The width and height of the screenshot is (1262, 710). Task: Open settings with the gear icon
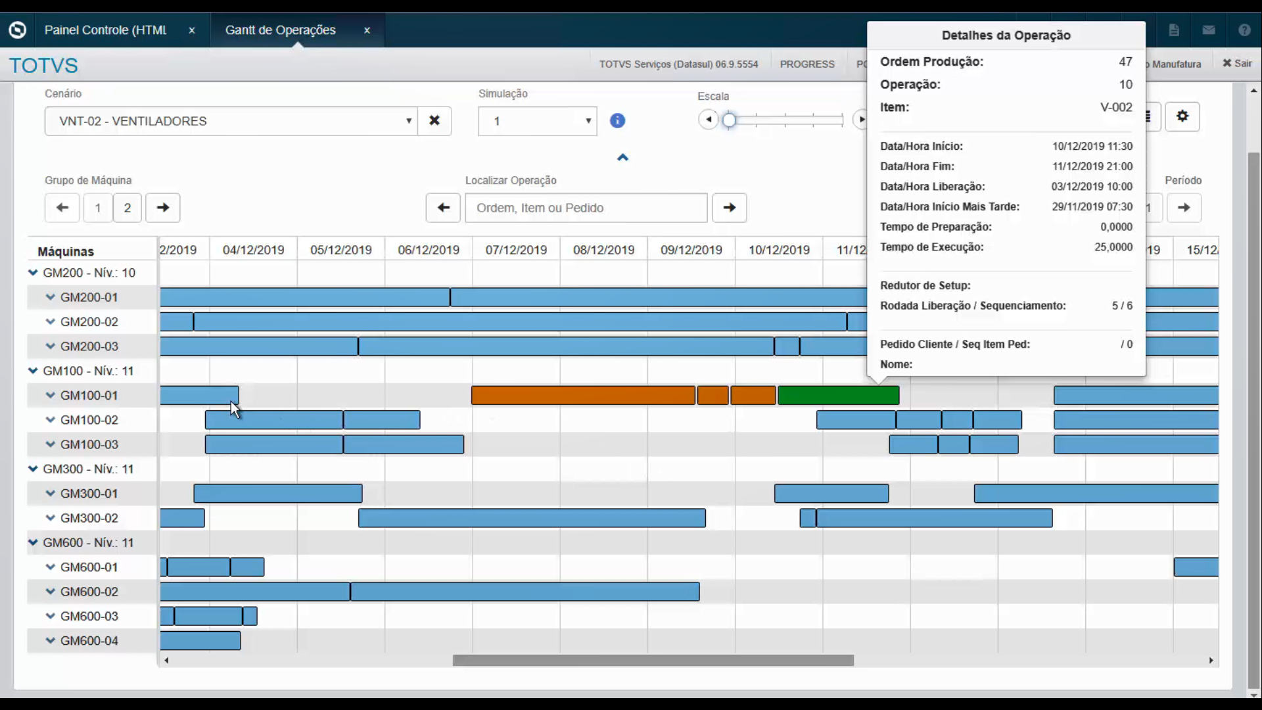(1182, 116)
